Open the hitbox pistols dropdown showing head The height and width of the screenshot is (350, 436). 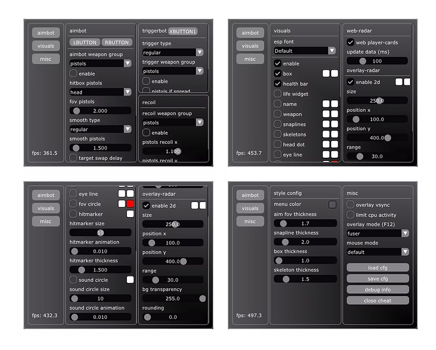pyautogui.click(x=100, y=92)
